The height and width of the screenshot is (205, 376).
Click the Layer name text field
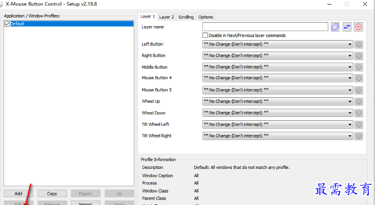[265, 27]
